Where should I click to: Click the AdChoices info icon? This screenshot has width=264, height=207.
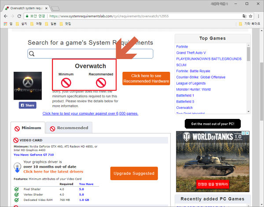point(244,133)
